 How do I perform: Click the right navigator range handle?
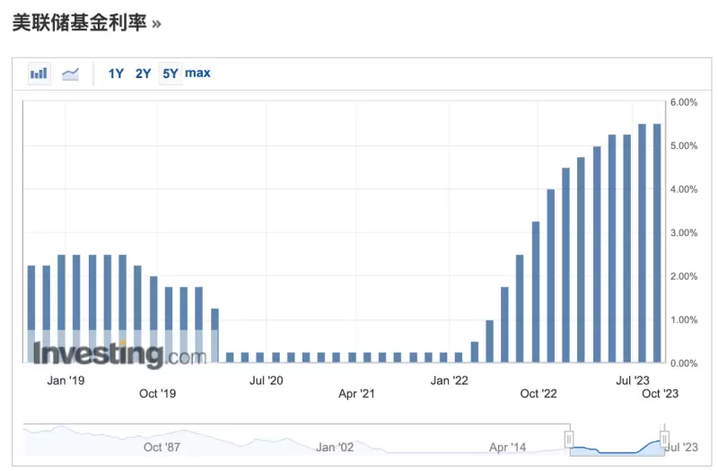[x=665, y=438]
